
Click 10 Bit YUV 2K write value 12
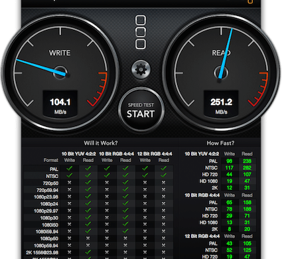tap(230, 188)
